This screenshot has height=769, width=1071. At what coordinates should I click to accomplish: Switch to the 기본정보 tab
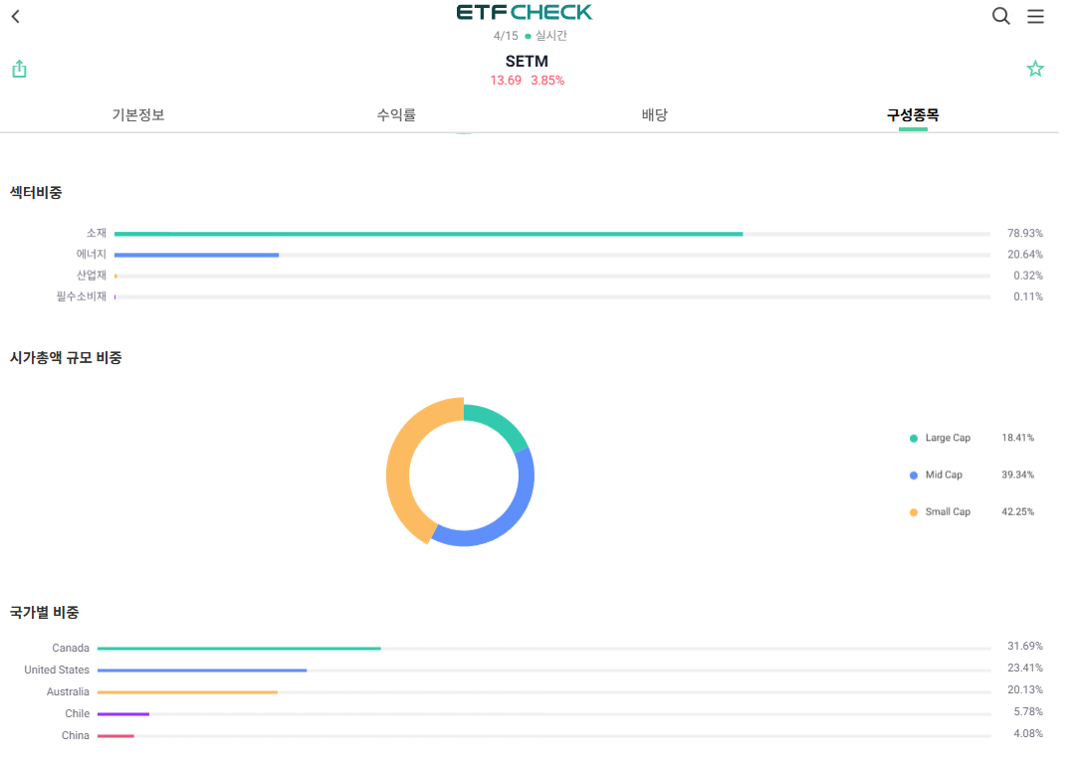138,114
